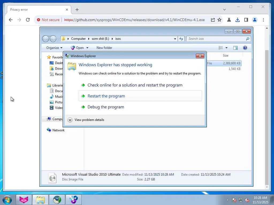Select file row with 1,540 KB

coord(224,69)
